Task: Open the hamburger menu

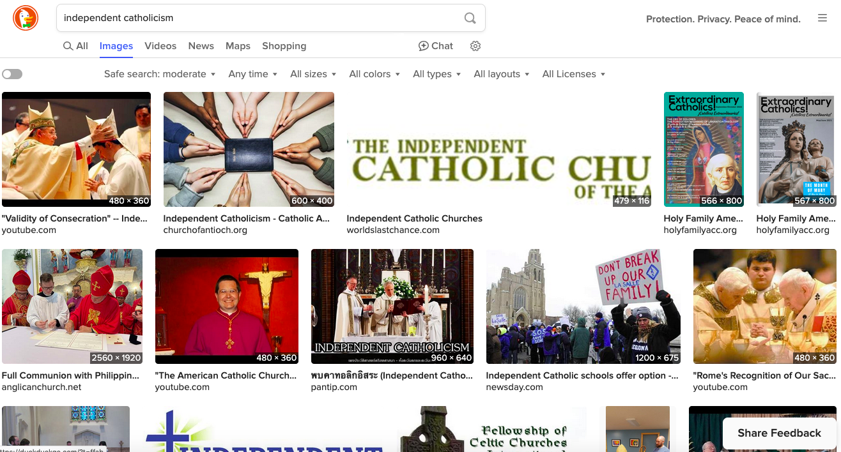Action: (x=822, y=18)
